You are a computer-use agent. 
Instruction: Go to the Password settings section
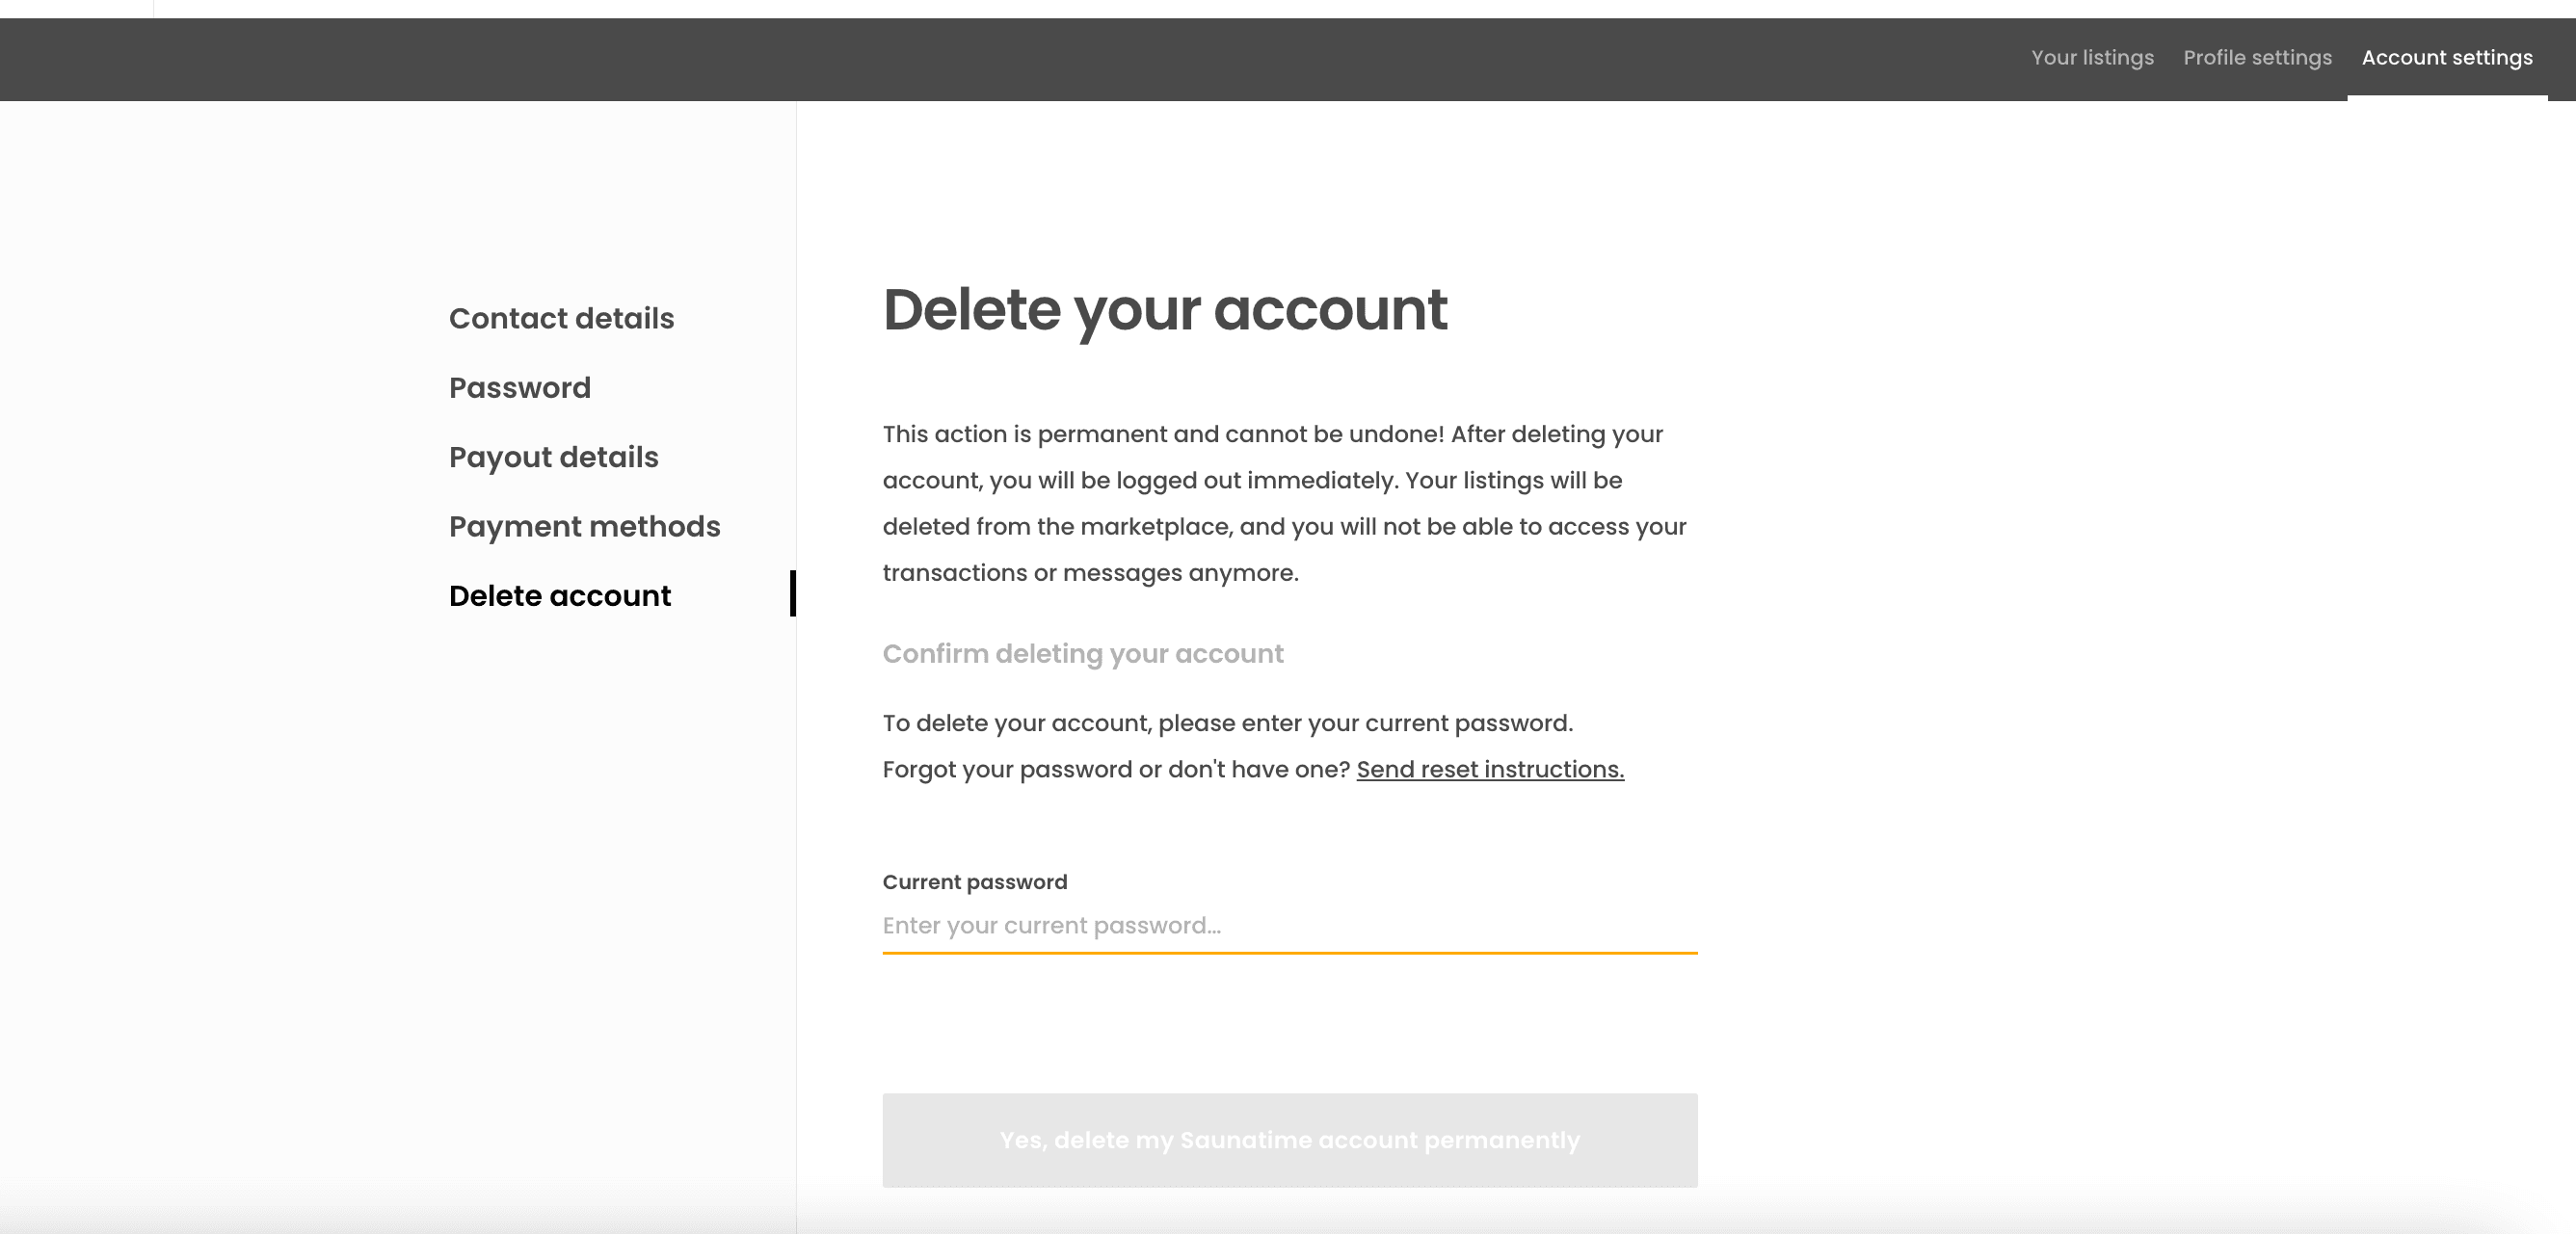(x=519, y=387)
